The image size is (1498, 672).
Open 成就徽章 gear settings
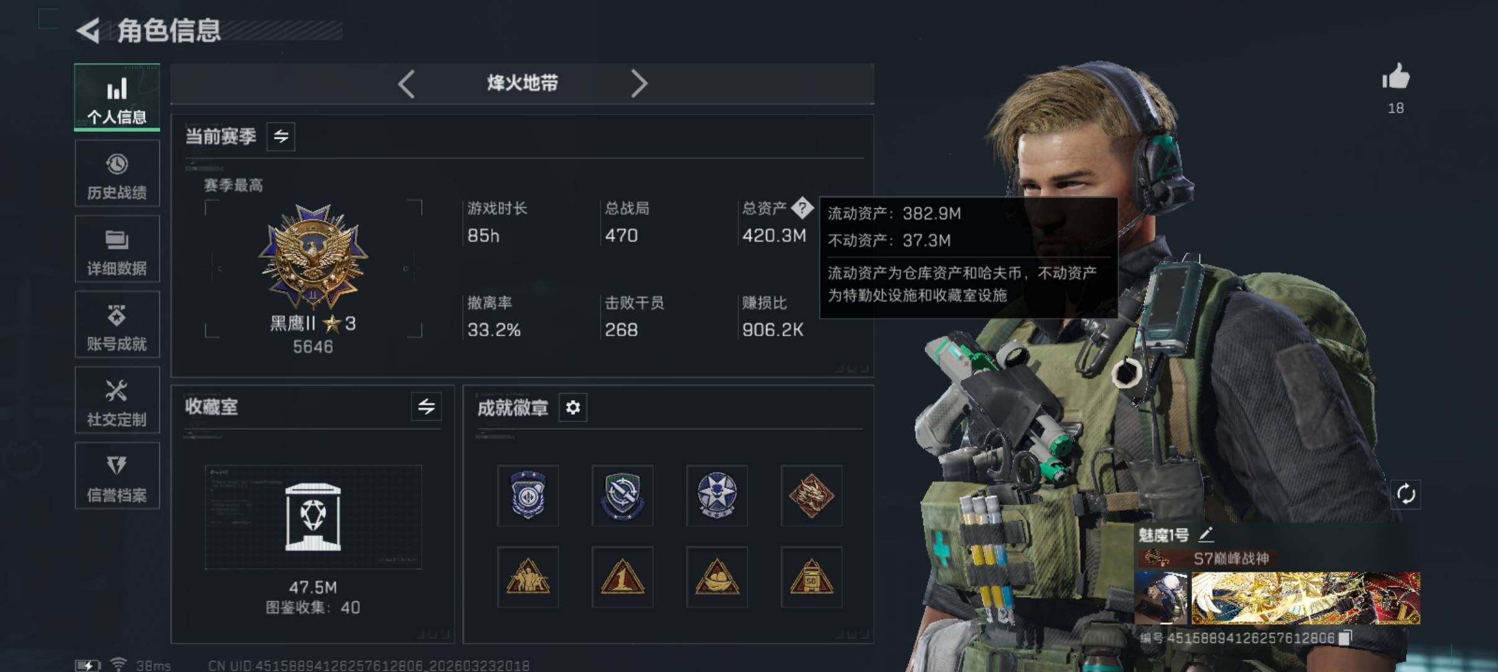pos(573,408)
